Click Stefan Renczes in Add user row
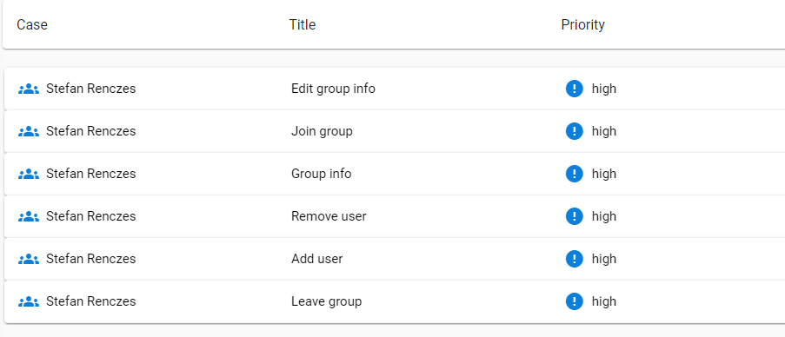The width and height of the screenshot is (785, 337). 90,259
